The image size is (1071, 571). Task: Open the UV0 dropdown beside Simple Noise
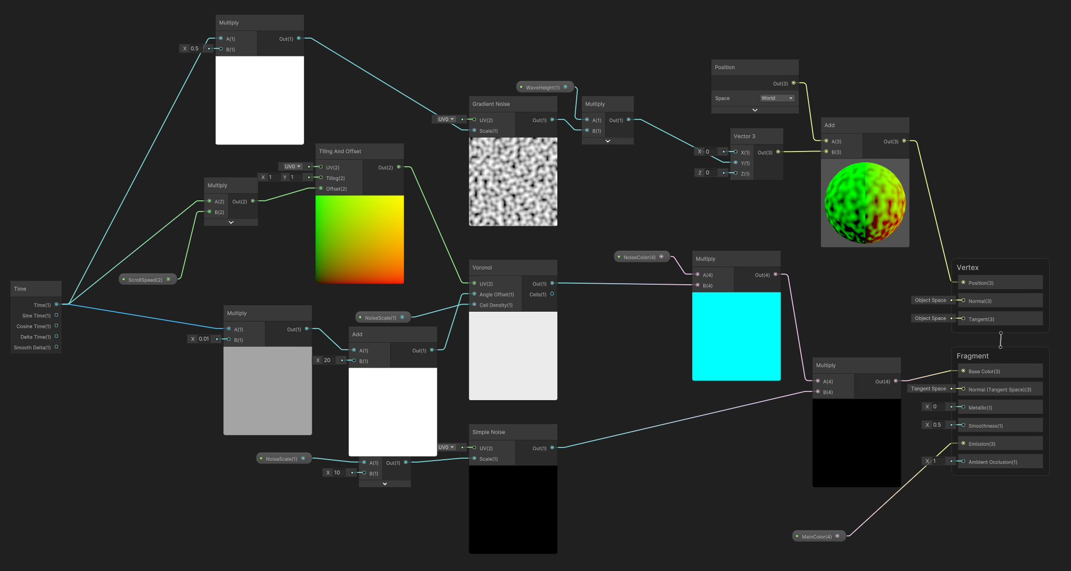(447, 447)
